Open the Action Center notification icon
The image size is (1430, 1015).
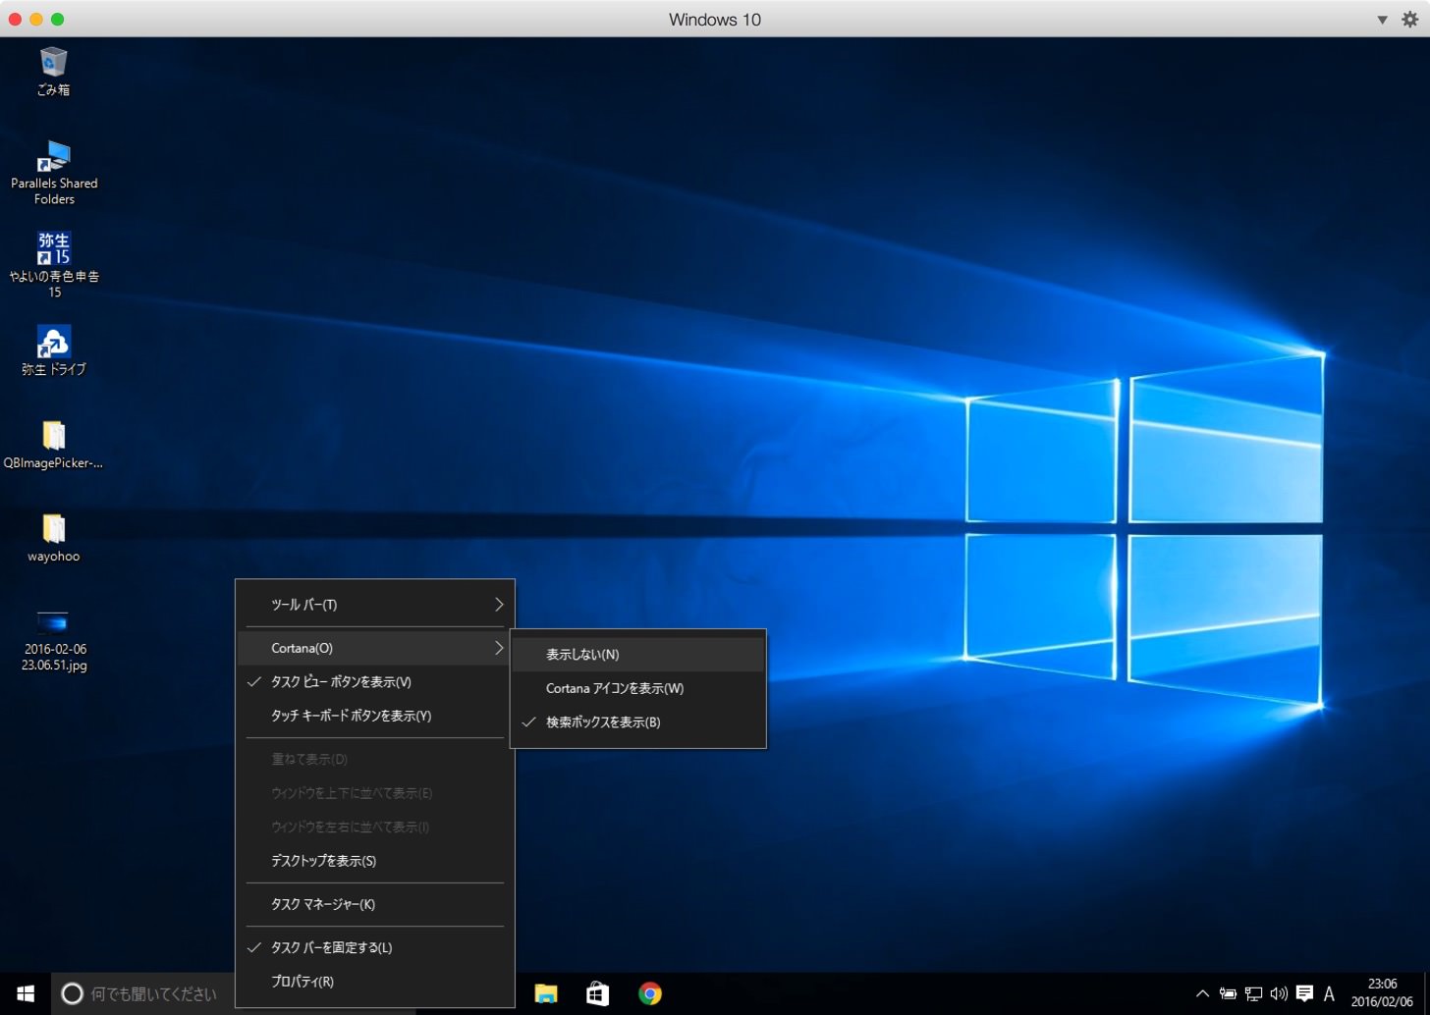(1304, 993)
